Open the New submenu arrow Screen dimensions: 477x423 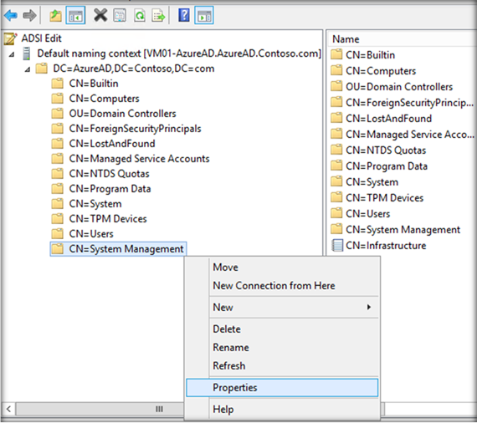[369, 308]
